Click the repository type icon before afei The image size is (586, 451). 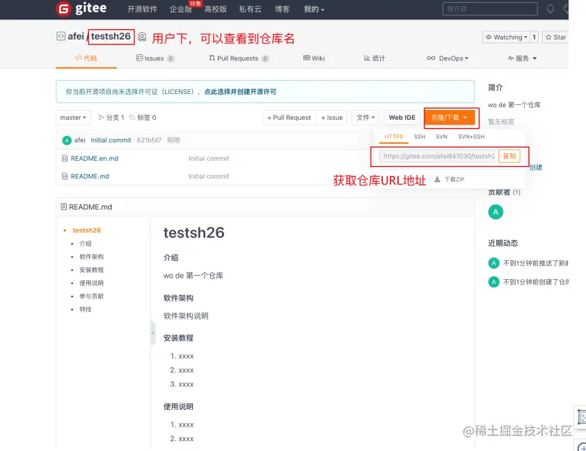[61, 36]
